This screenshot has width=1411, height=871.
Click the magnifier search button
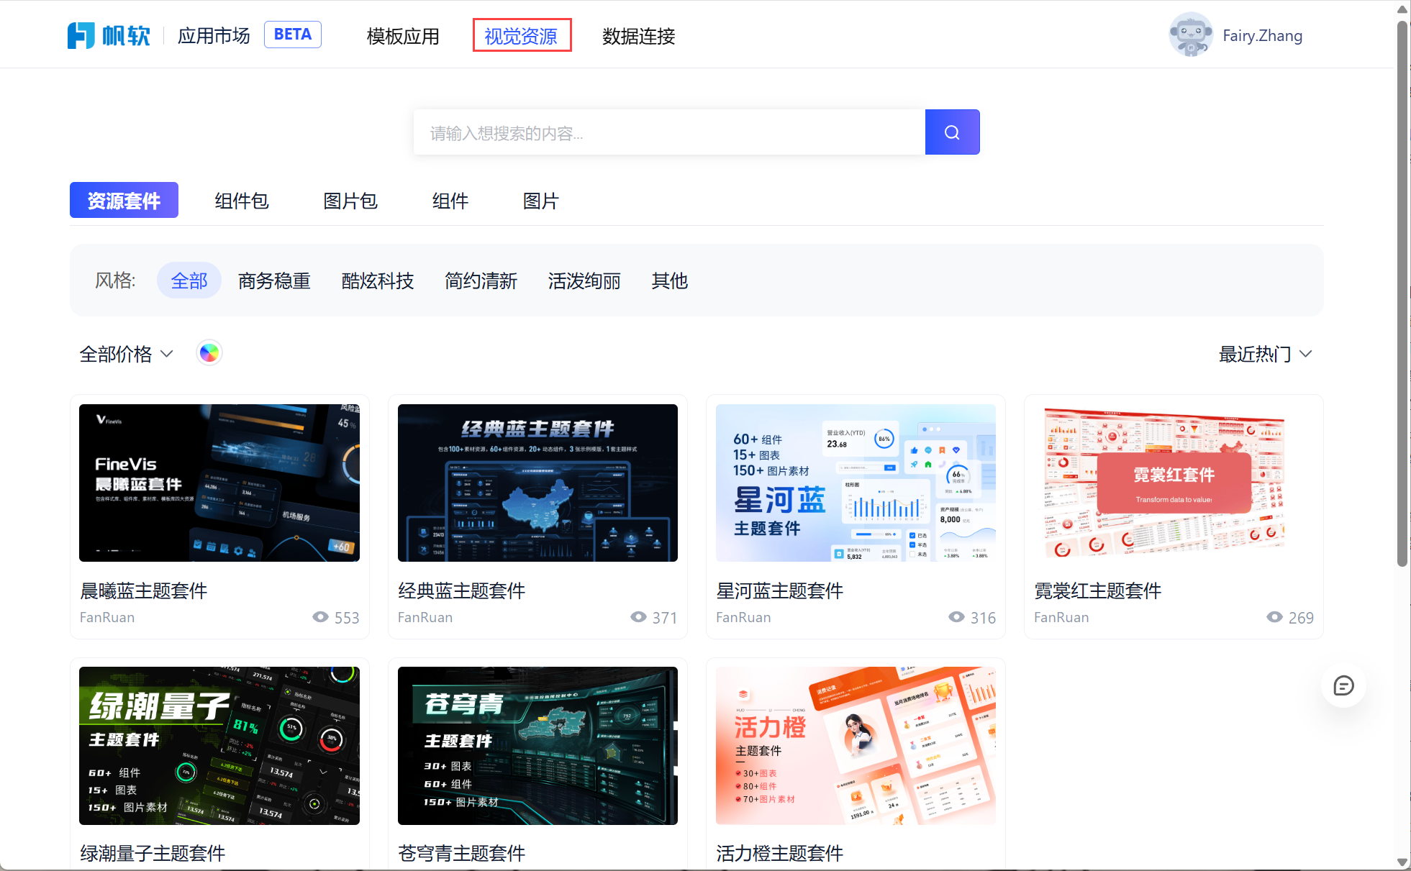[951, 132]
